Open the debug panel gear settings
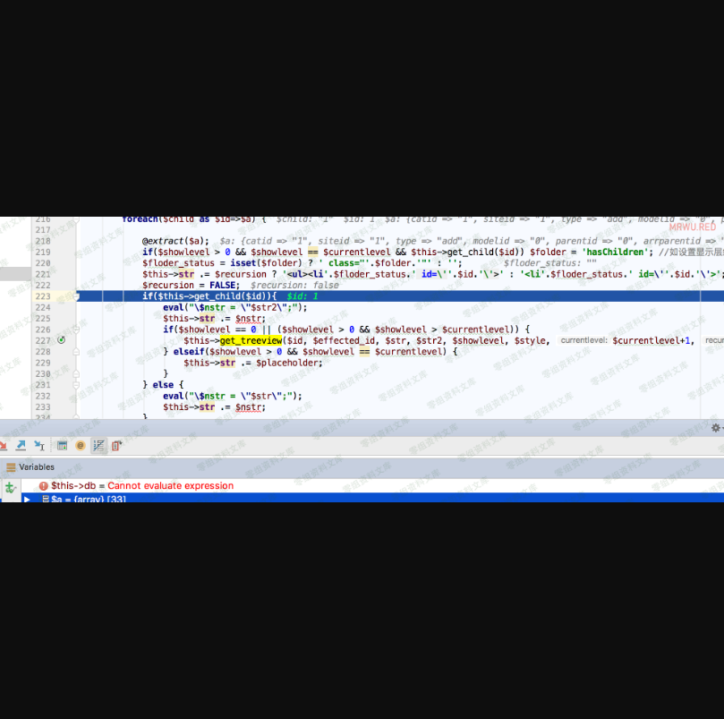 (715, 428)
